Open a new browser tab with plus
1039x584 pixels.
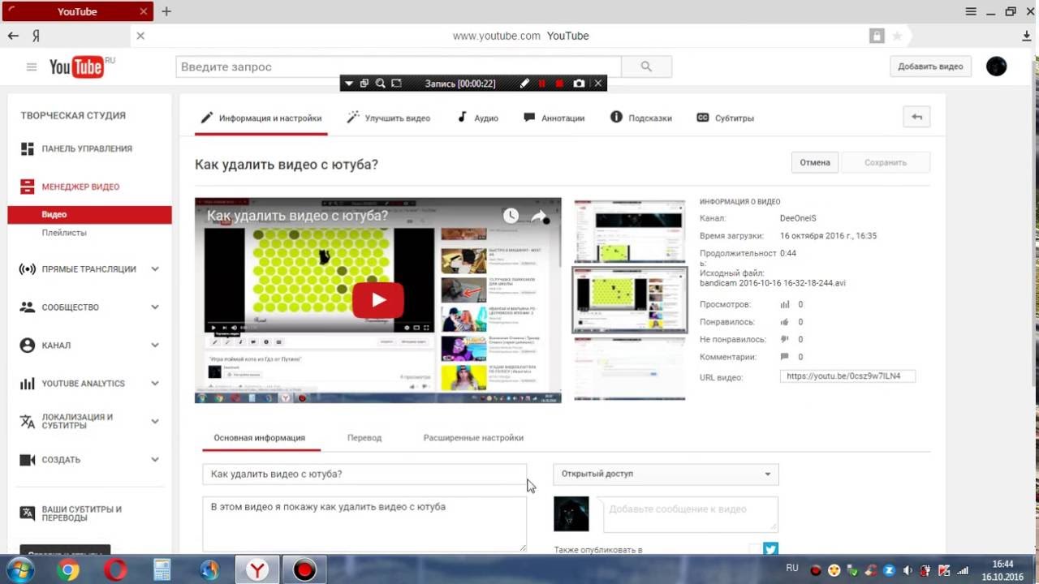click(x=166, y=11)
